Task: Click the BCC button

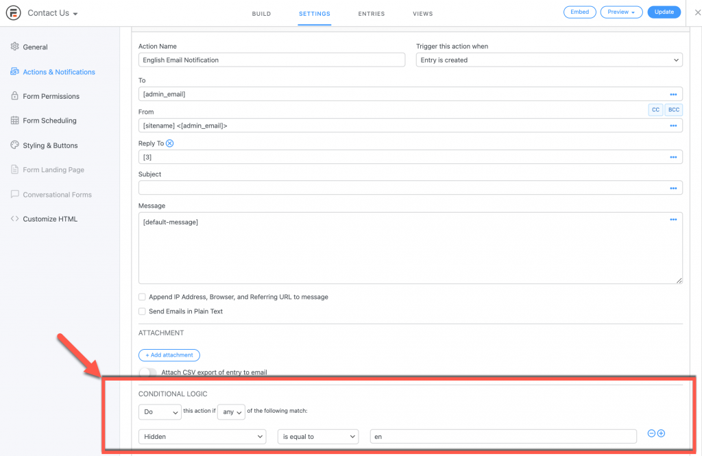Action: (x=674, y=110)
